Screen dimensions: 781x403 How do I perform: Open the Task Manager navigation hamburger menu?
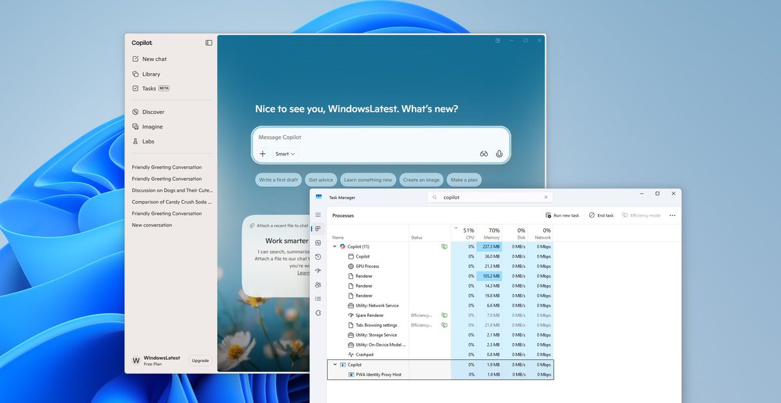click(x=318, y=215)
